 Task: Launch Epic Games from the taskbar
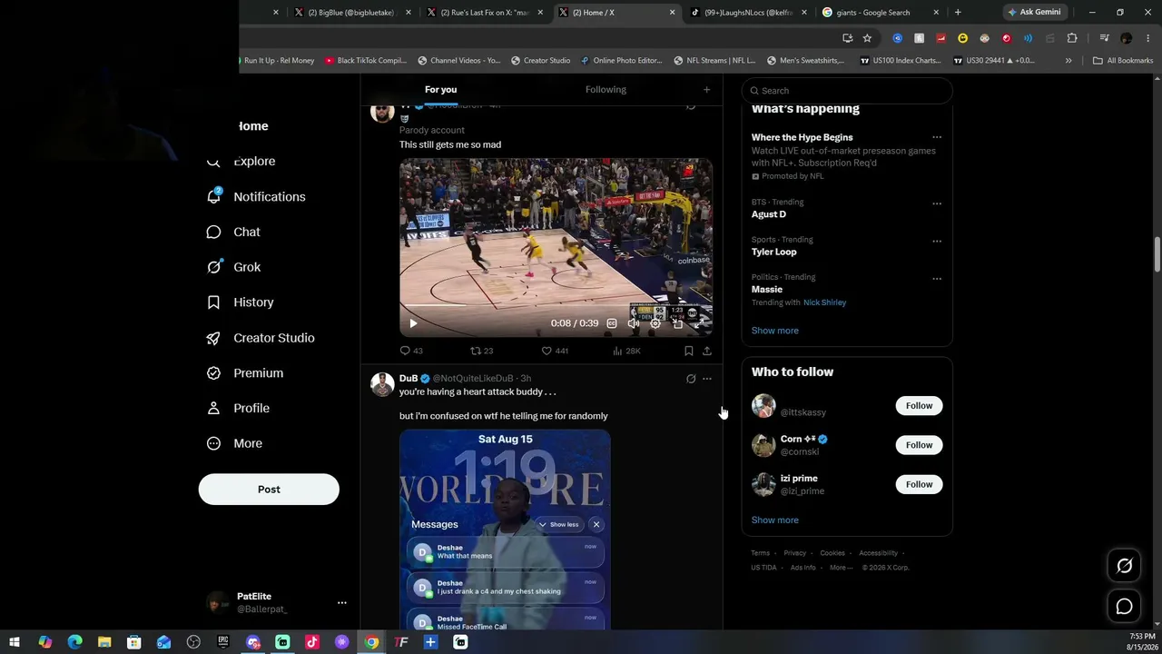tap(223, 642)
